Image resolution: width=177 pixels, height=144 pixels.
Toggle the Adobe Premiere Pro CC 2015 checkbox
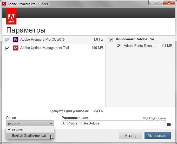click(x=7, y=40)
